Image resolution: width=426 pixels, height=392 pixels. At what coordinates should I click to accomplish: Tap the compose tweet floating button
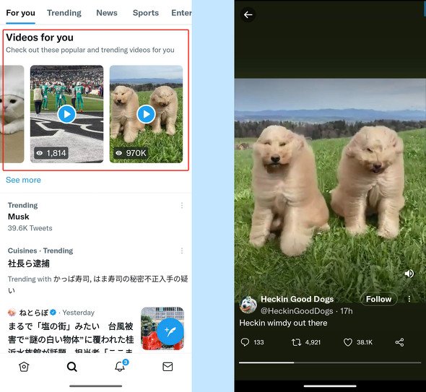[170, 331]
